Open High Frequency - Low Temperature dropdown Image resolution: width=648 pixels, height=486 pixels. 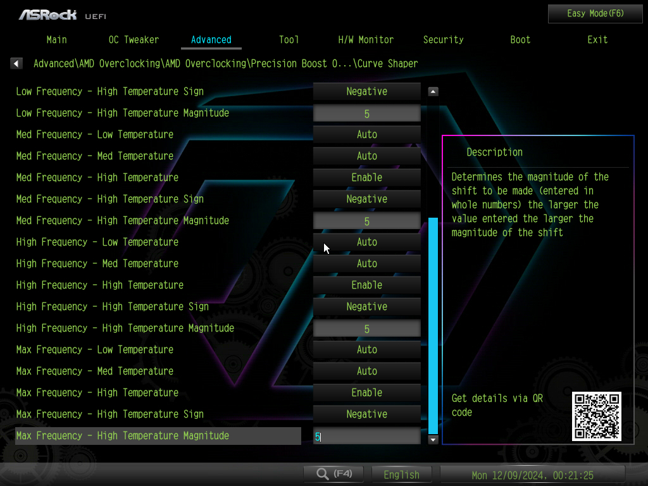(366, 242)
